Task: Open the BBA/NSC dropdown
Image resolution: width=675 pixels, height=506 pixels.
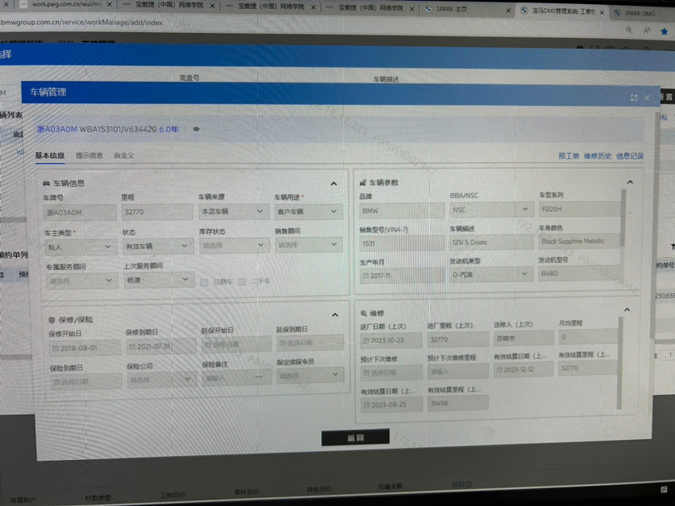Action: pos(490,209)
